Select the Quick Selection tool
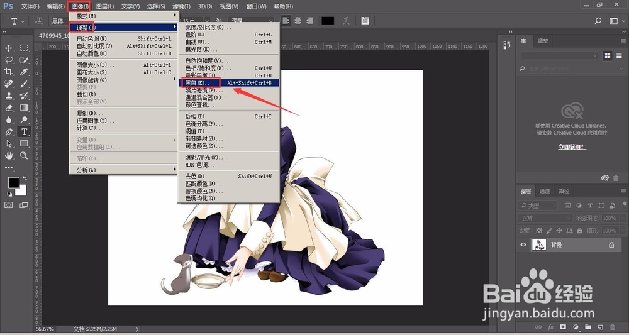This screenshot has width=629, height=335. coord(24,60)
